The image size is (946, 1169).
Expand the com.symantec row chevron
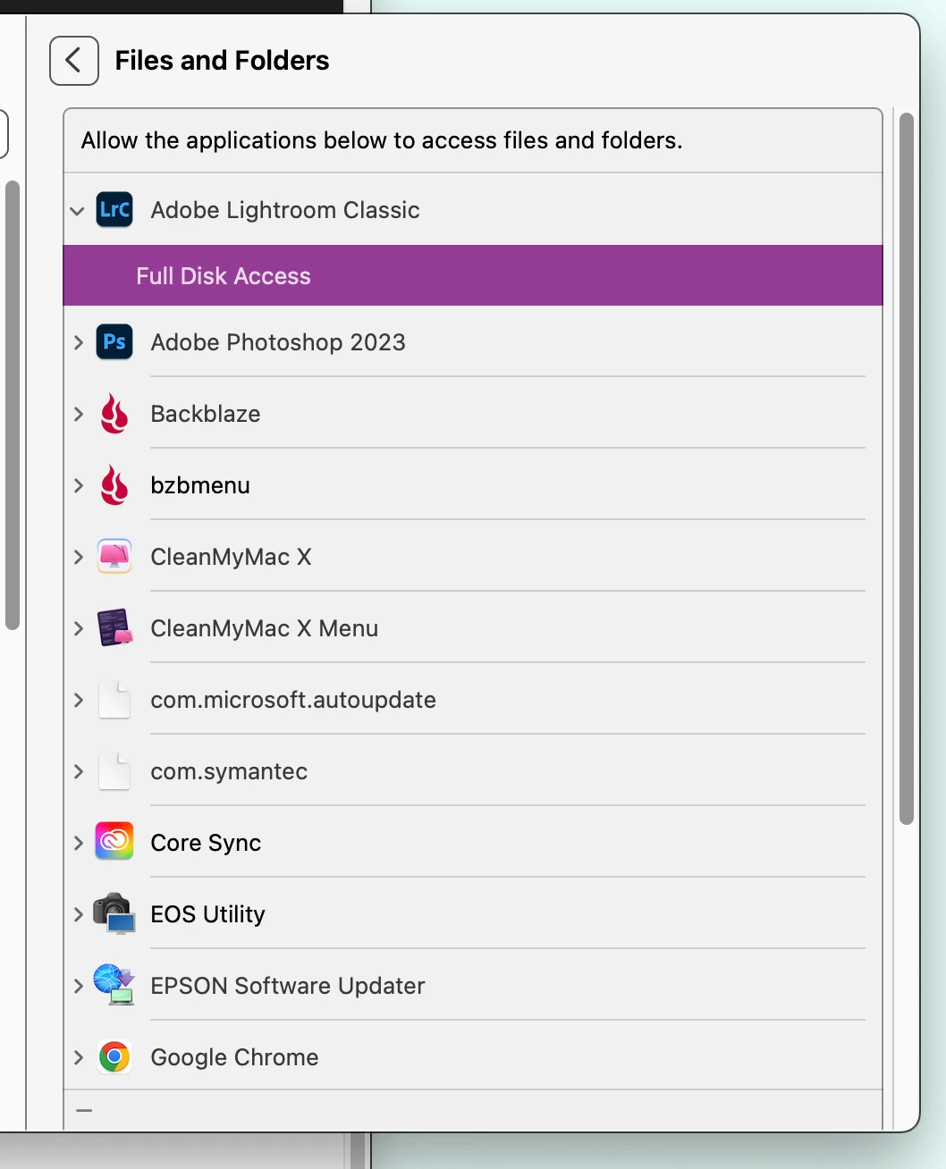(79, 771)
